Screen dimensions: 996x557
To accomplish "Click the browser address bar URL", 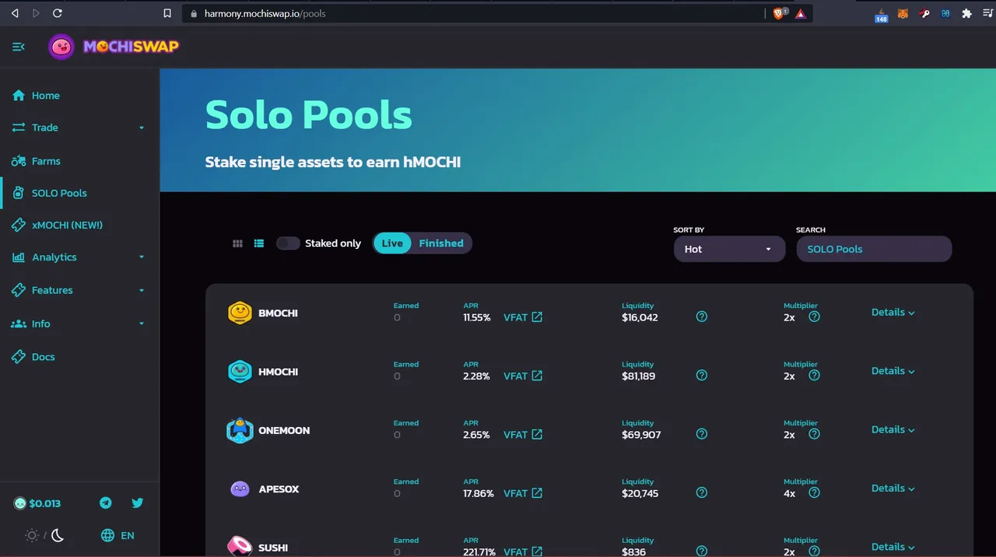I will pos(265,13).
